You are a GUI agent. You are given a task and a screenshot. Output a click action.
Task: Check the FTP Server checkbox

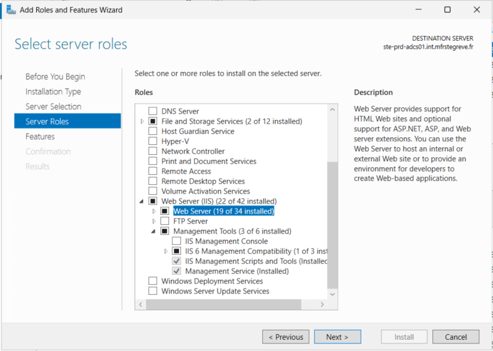click(x=165, y=221)
